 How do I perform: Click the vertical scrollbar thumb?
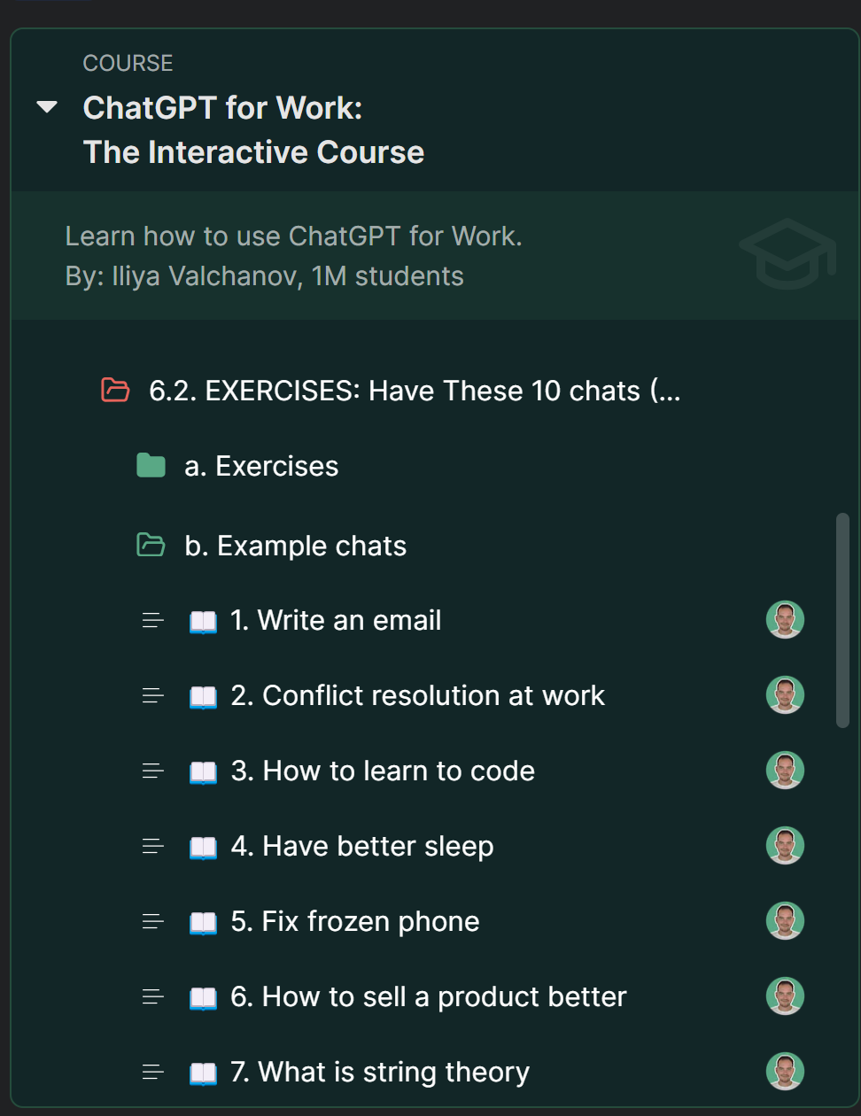tap(842, 620)
